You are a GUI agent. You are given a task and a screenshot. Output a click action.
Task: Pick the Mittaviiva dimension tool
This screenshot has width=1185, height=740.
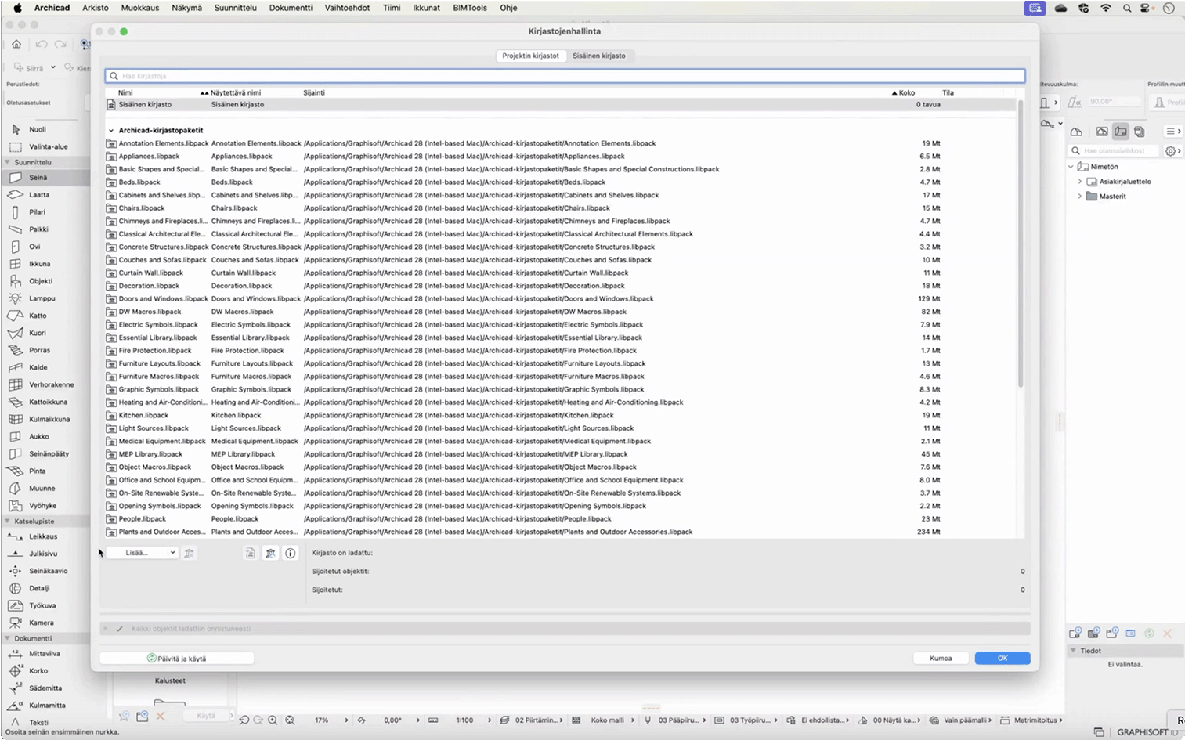click(44, 653)
